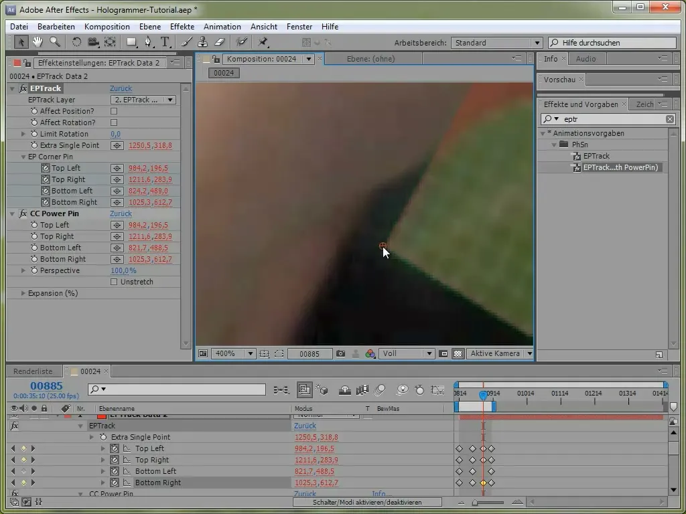
Task: Toggle the EP Corner Pin Top Left stopwatch
Action: pyautogui.click(x=46, y=168)
